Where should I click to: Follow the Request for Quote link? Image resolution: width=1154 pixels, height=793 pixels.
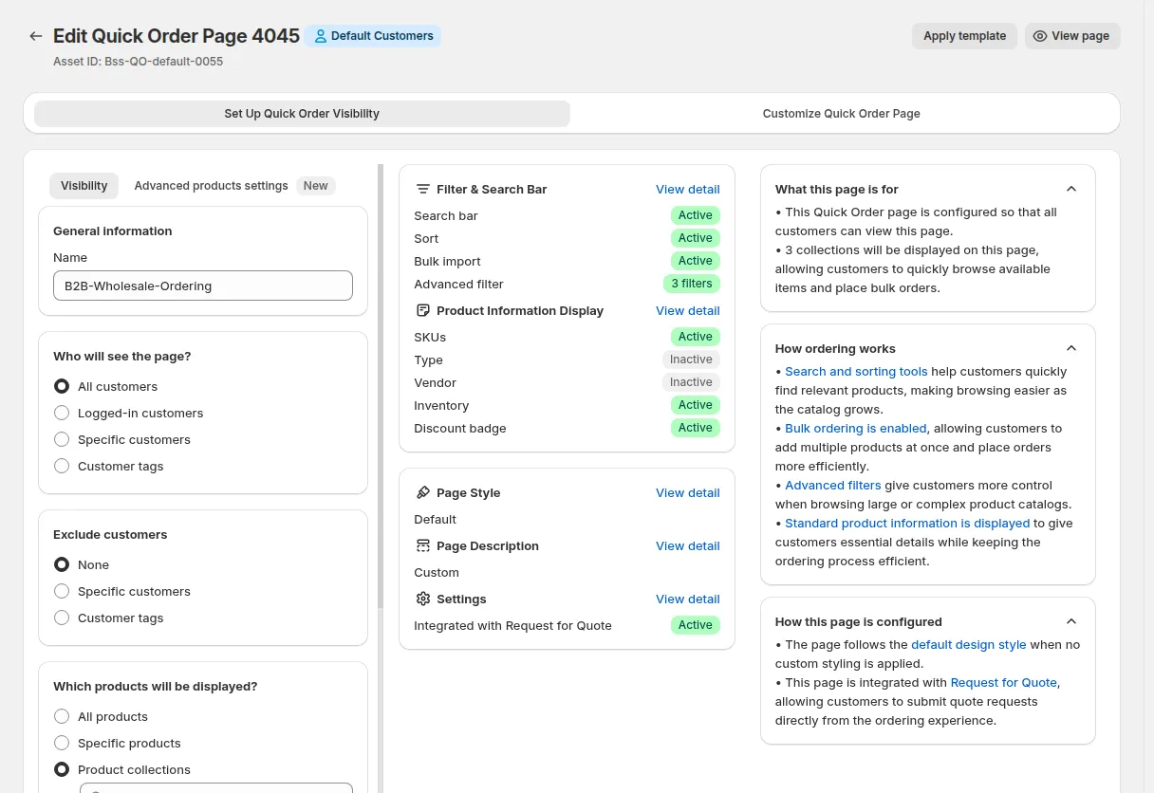(1004, 682)
